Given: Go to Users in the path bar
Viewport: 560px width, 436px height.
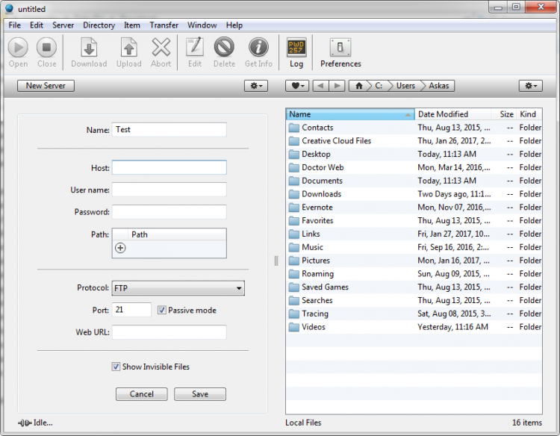Looking at the screenshot, I should coord(405,86).
